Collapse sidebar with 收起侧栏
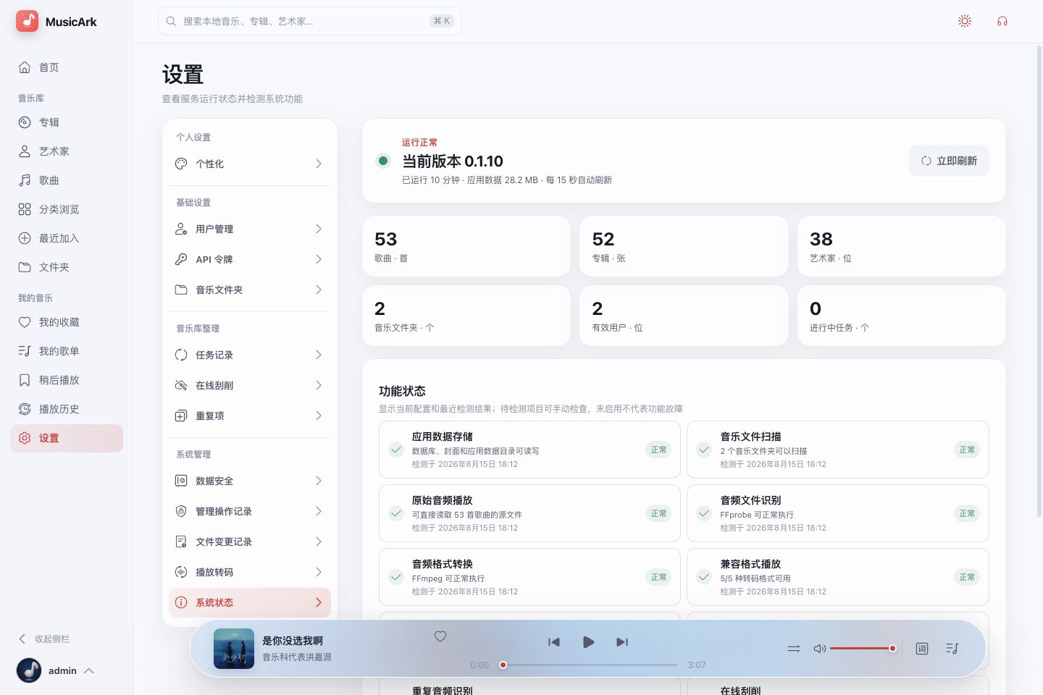The width and height of the screenshot is (1043, 695). click(x=44, y=639)
